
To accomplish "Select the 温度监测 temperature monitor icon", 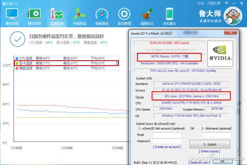I will [x=57, y=17].
